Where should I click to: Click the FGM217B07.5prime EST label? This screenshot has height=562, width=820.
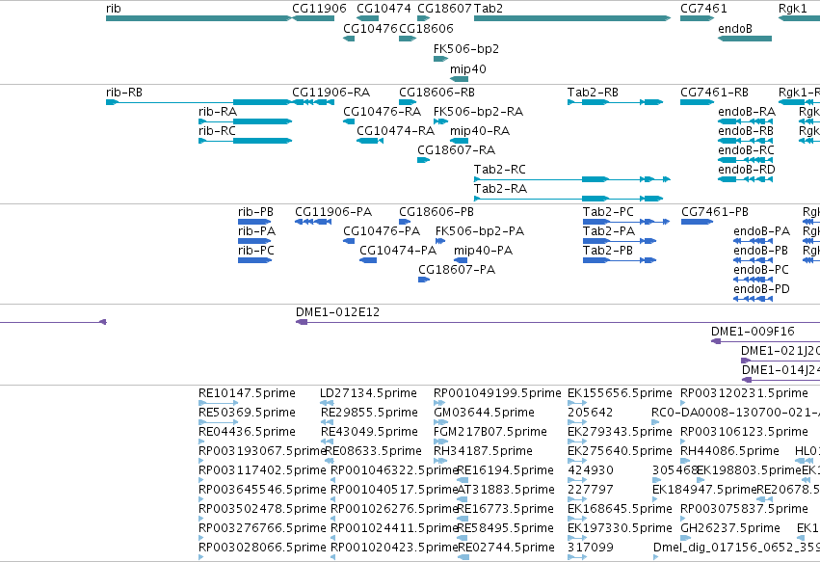point(490,432)
